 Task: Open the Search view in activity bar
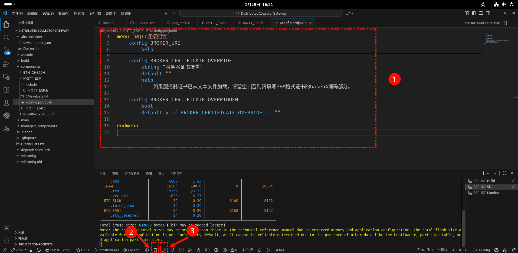6,38
